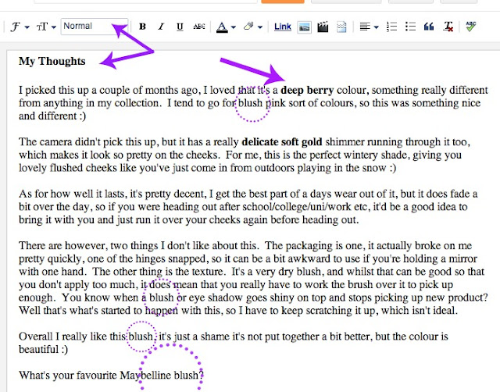The image size is (500, 392).
Task: Apply a bulleted list
Action: click(x=410, y=27)
